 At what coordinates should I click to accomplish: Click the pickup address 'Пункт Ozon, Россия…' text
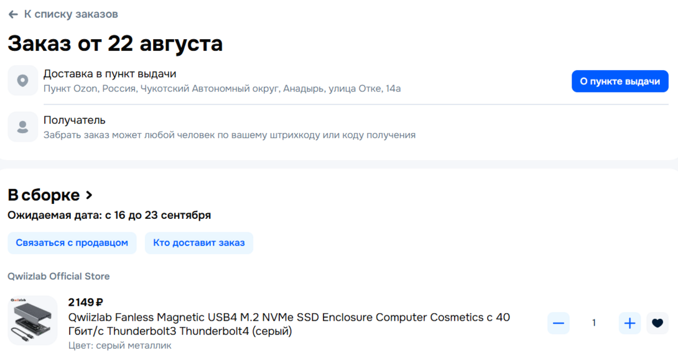point(222,88)
